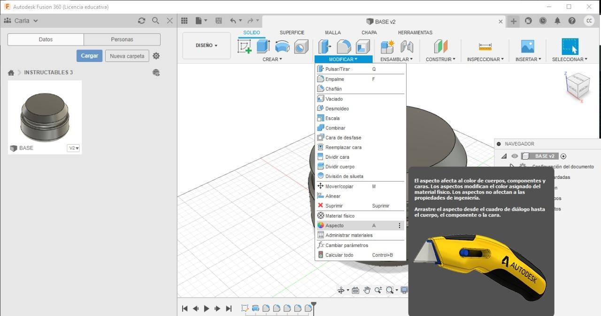Expand Configuración del documento node
This screenshot has width=601, height=316.
click(x=512, y=166)
